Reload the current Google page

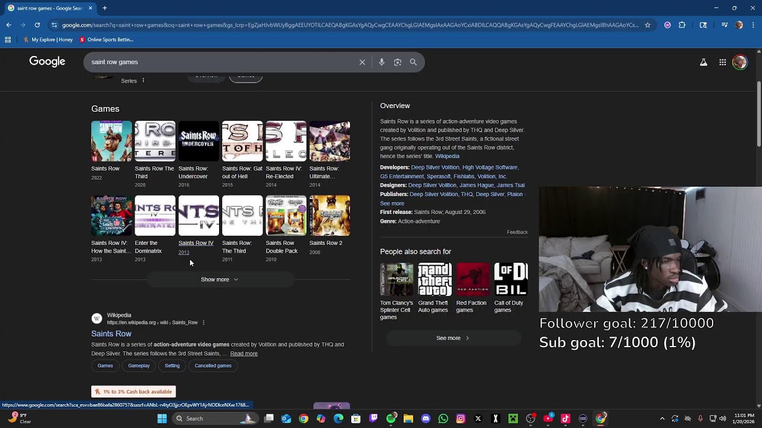37,25
